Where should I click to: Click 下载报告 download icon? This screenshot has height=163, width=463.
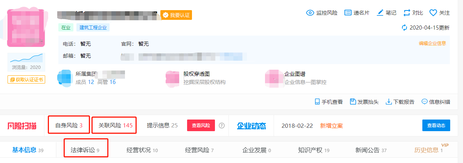tap(389, 102)
